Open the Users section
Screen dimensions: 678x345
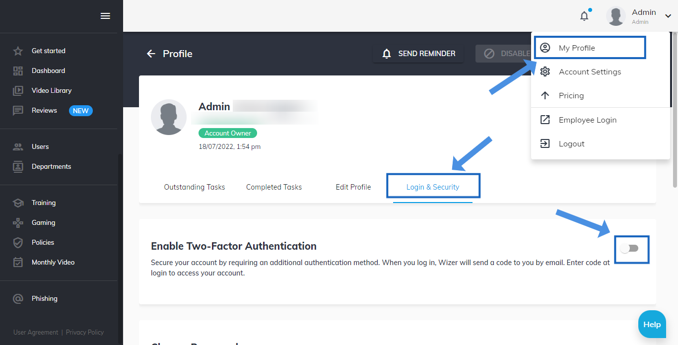pos(40,146)
